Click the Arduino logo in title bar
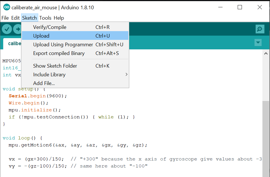The width and height of the screenshot is (270, 177). pos(7,7)
